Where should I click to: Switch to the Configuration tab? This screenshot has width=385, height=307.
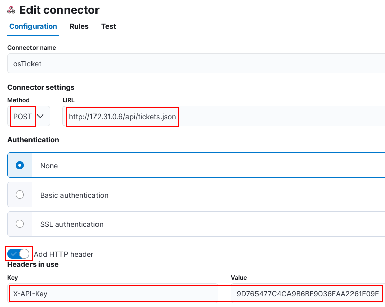(33, 26)
